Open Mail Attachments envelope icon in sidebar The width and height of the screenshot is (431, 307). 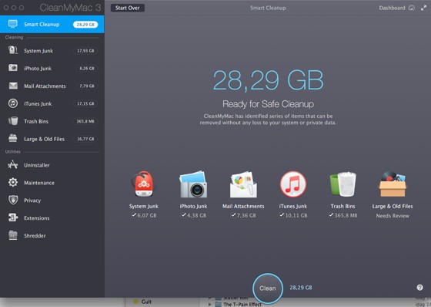click(x=13, y=86)
